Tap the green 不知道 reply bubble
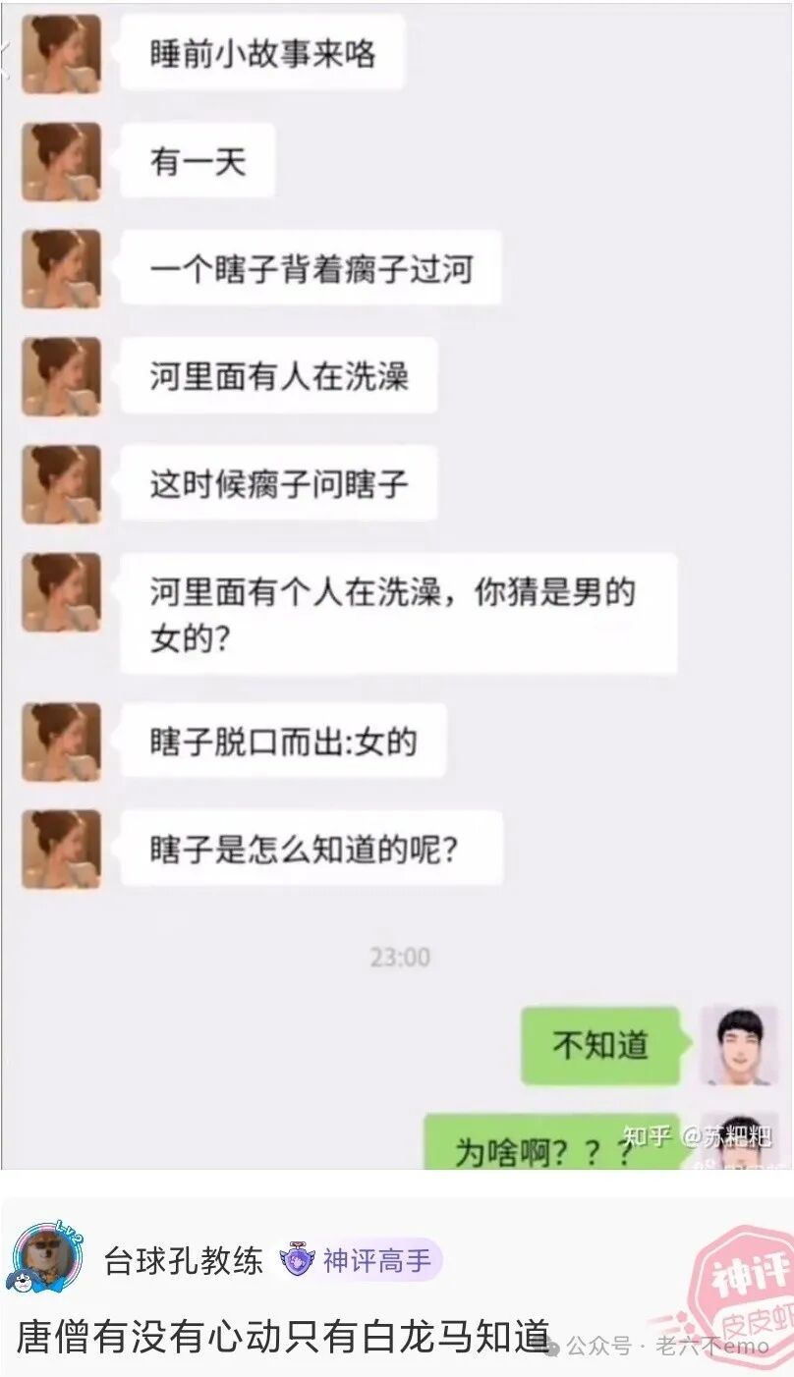The height and width of the screenshot is (1377, 794). pos(601,1045)
